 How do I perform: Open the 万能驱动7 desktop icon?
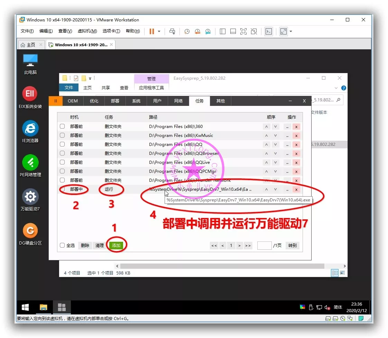[x=30, y=197]
